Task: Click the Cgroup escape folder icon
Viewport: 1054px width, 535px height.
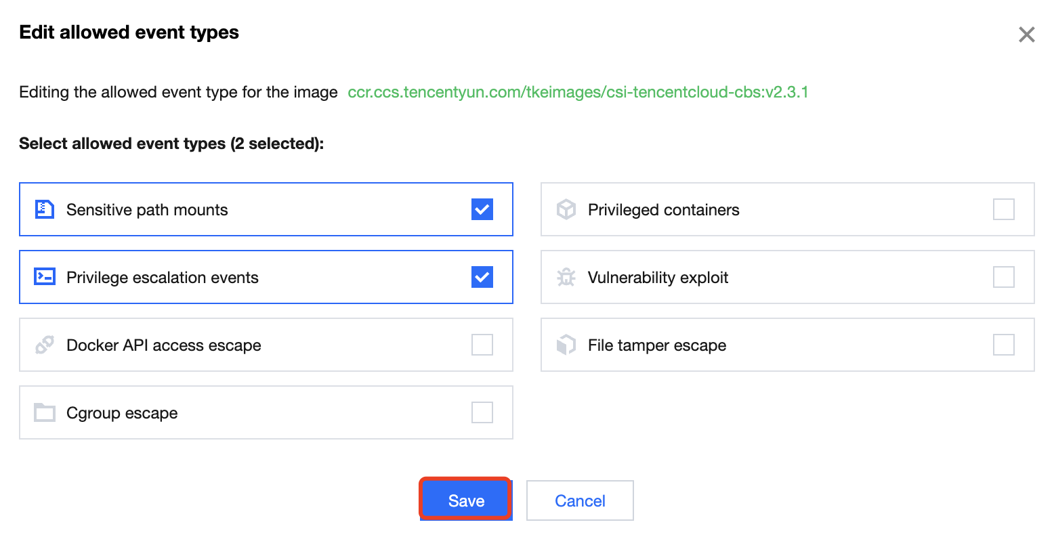Action: pos(45,412)
